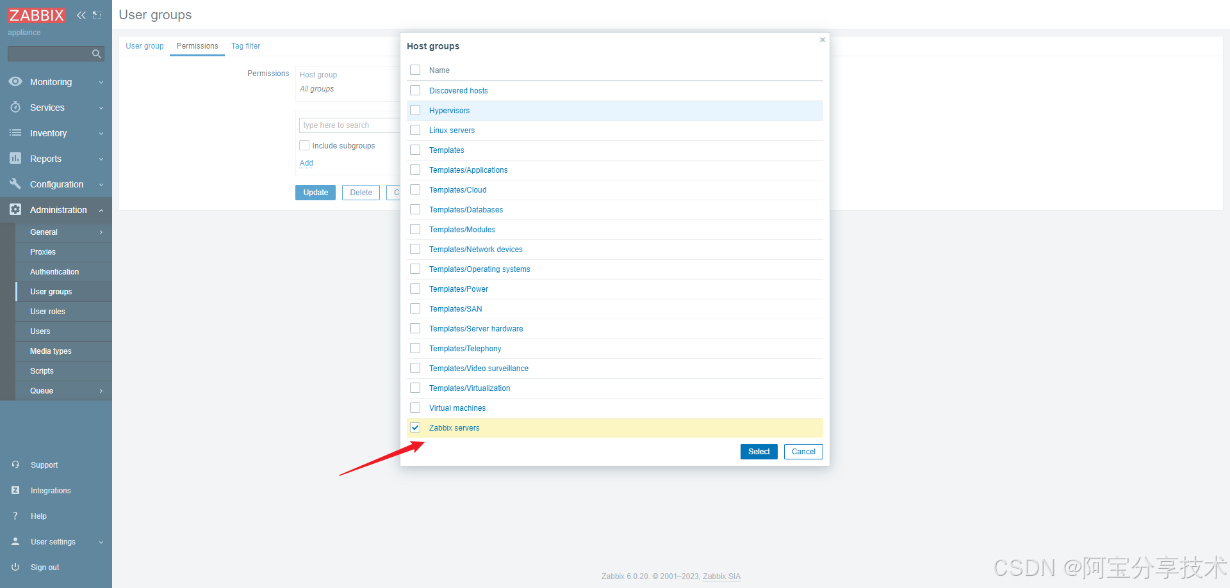
Task: Click the User settings person icon
Action: coord(15,541)
